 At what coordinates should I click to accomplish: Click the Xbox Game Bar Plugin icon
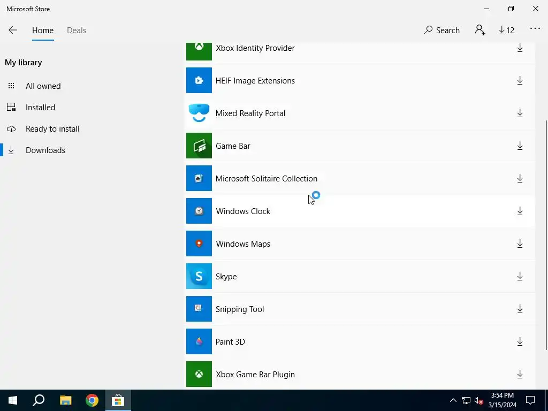pos(199,374)
